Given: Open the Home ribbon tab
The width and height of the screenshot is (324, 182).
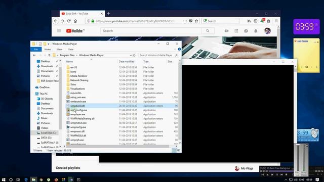Looking at the screenshot, I should coord(47,50).
